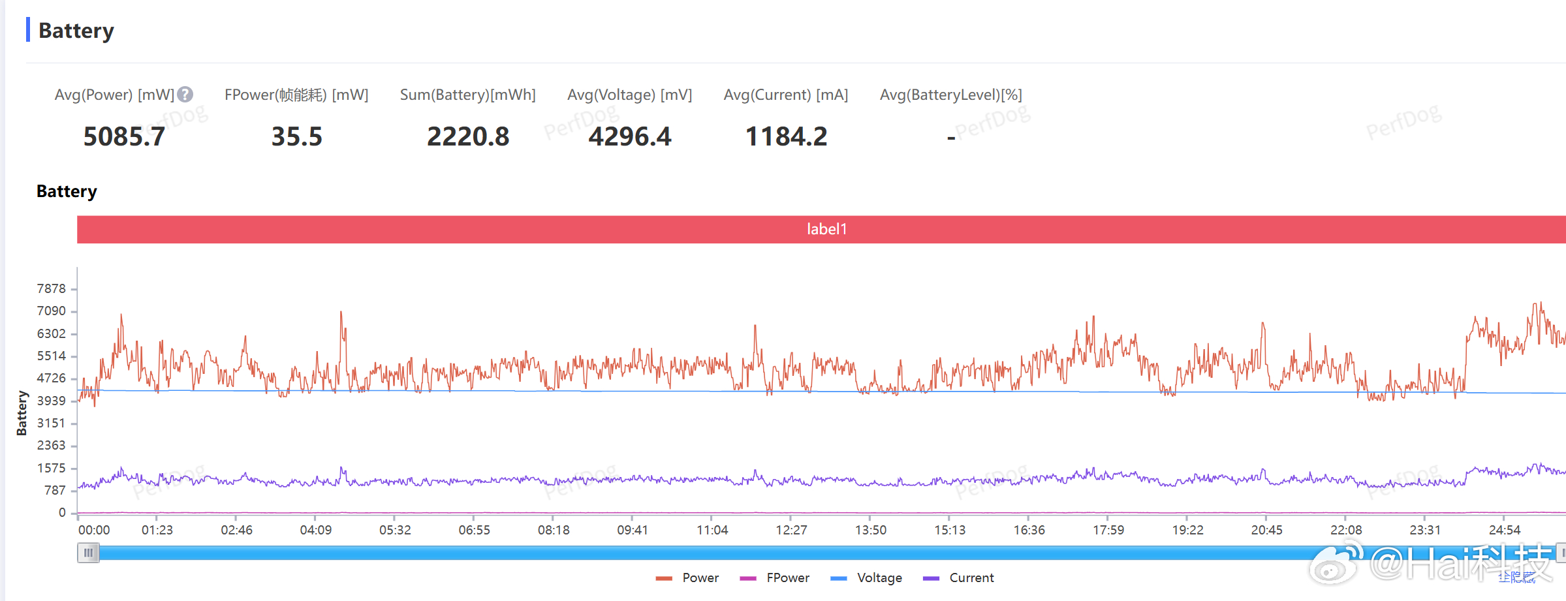
Task: Click the purple Current legend color marker
Action: pos(931,578)
